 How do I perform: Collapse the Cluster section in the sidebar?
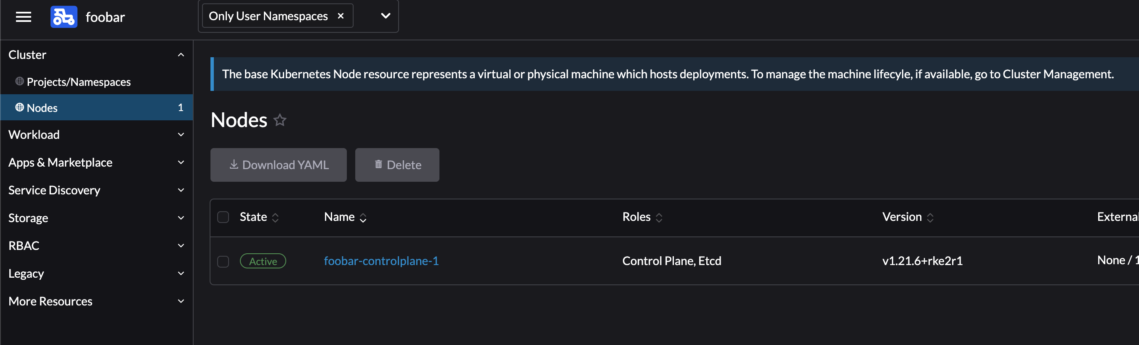(181, 54)
